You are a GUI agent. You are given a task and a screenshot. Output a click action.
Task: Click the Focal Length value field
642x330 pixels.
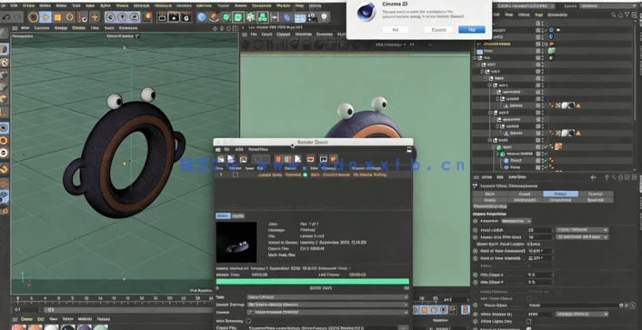tap(541, 230)
